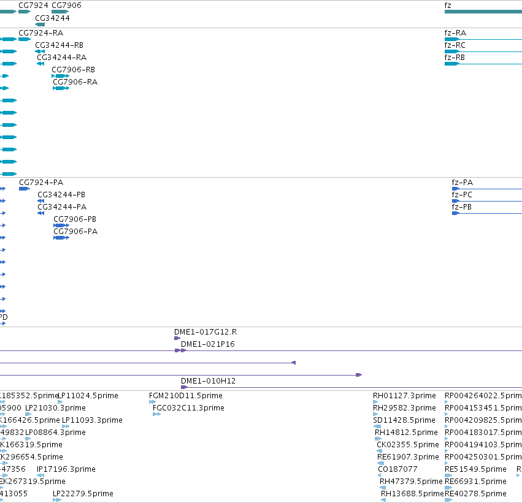The width and height of the screenshot is (522, 503).
Task: Select the CG7924-PA coding feature
Action: pyautogui.click(x=41, y=183)
